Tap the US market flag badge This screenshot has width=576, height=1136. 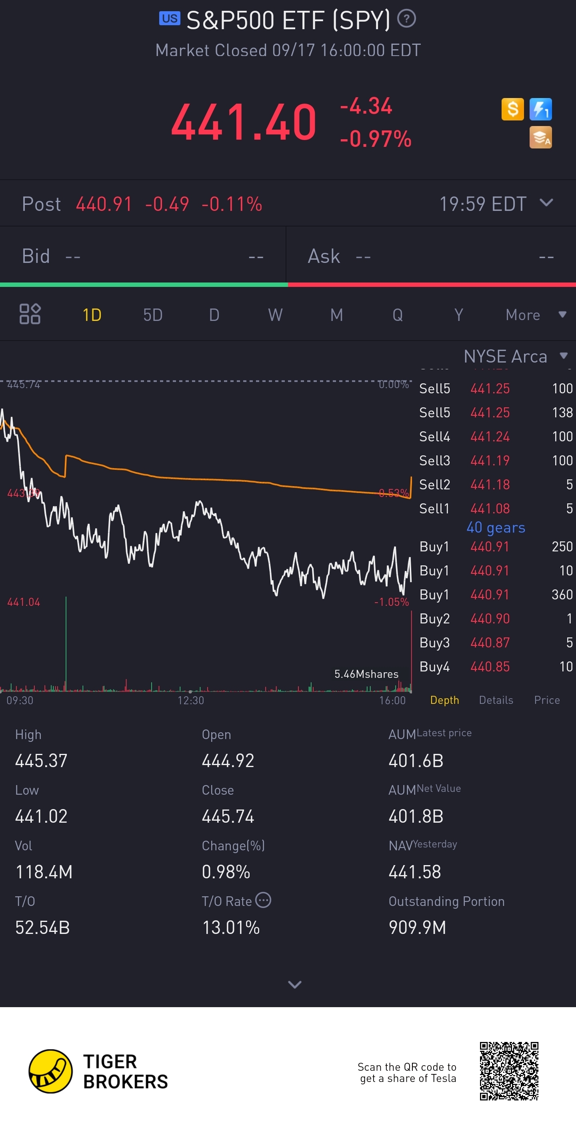(x=170, y=18)
